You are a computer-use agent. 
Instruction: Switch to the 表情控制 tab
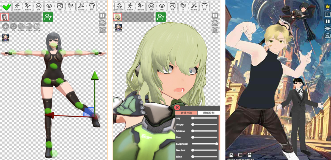[x=186, y=113]
